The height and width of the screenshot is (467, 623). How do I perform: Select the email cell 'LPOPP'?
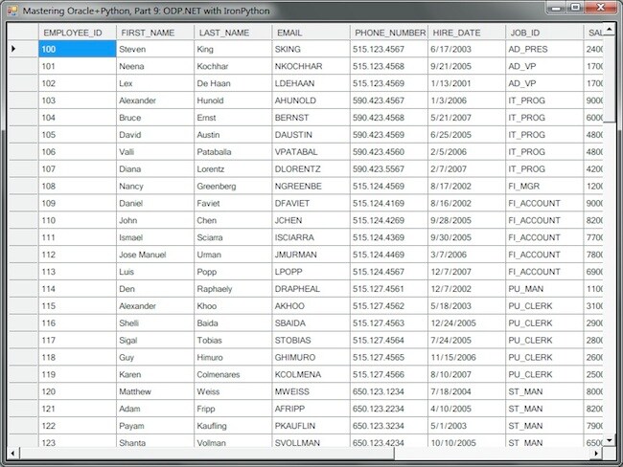pyautogui.click(x=311, y=272)
